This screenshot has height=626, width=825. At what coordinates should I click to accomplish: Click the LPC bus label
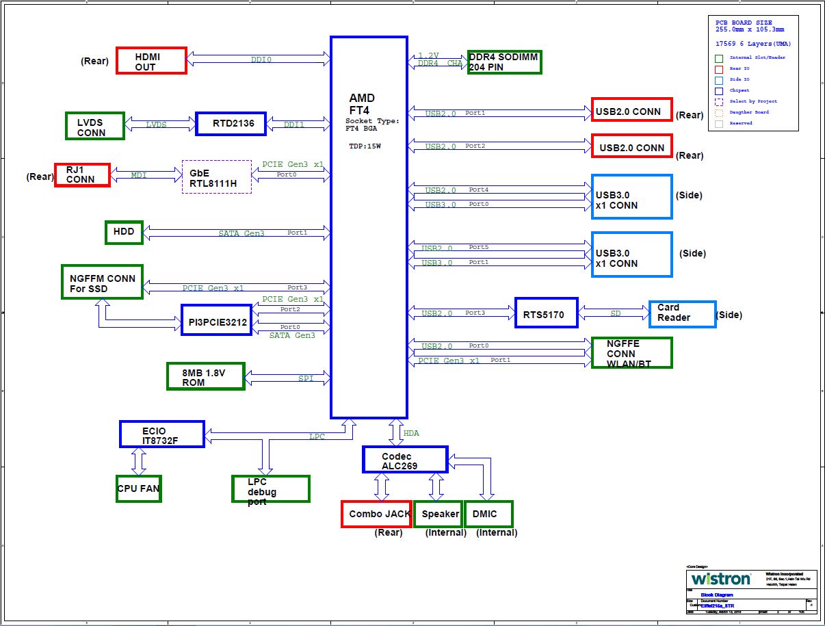(317, 436)
